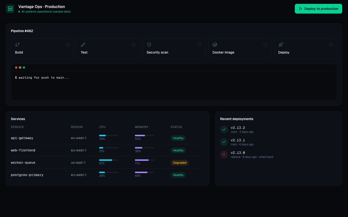Image resolution: width=348 pixels, height=217 pixels.
Task: Select the Test pipeline stage label
Action: click(x=84, y=52)
